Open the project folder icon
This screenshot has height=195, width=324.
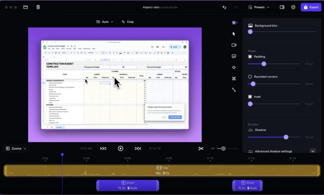pos(25,7)
